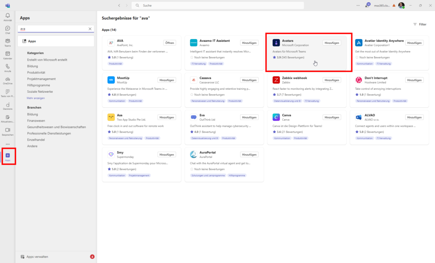Add the Asa app via Hinzufügen
Screen dimensions: 435x263
tap(167, 117)
